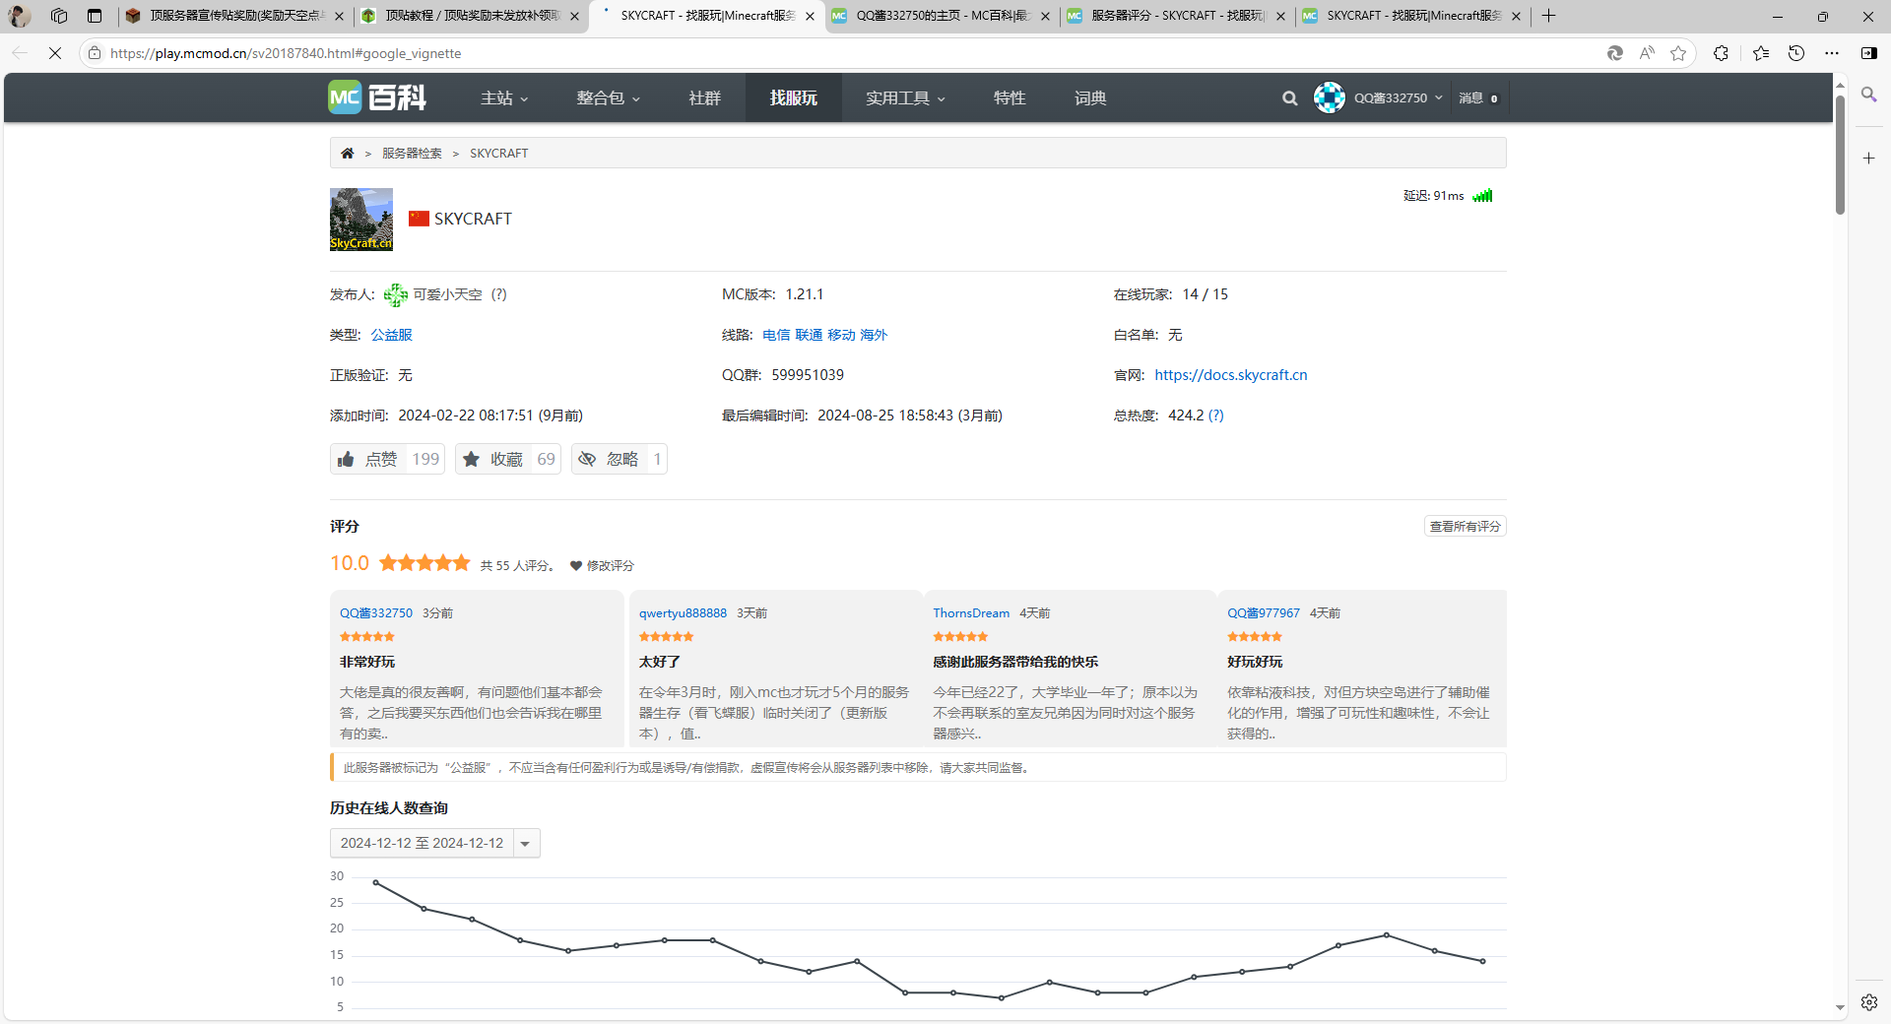The image size is (1891, 1024).
Task: Switch to QQ酱332750的主页 browser tab
Action: tap(941, 16)
